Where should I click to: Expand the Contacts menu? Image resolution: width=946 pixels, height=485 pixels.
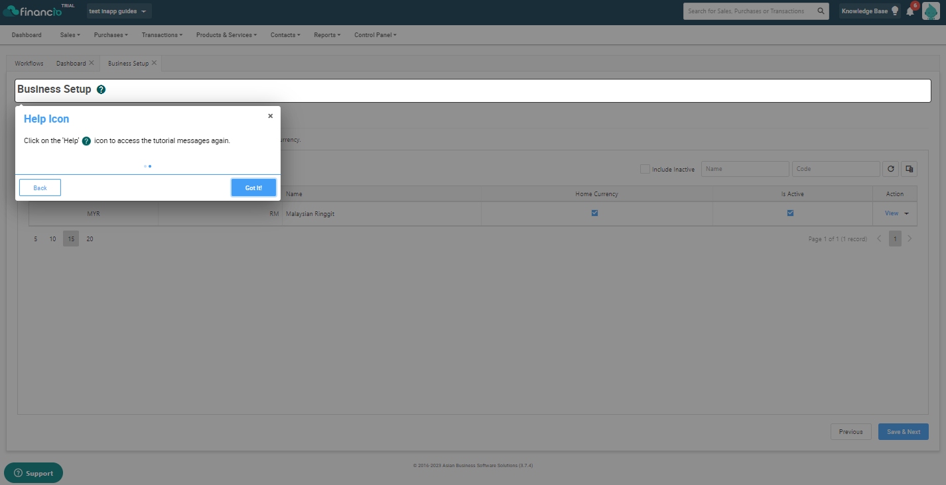point(285,35)
